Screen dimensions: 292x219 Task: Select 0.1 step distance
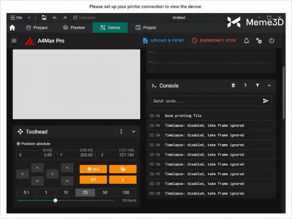pos(26,192)
